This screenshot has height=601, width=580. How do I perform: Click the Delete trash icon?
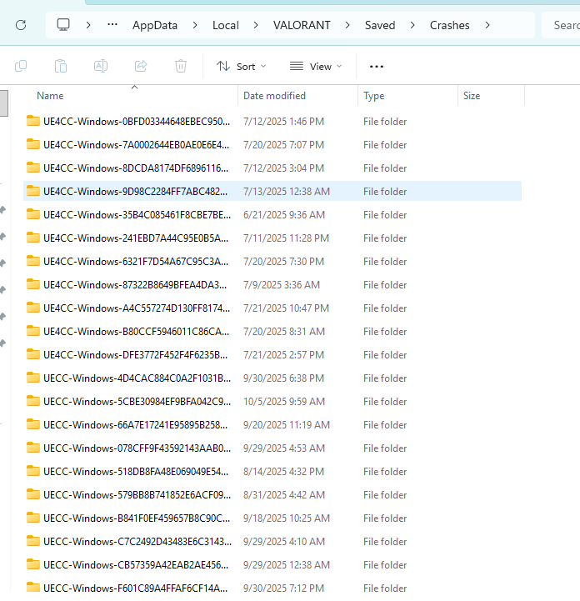point(181,66)
